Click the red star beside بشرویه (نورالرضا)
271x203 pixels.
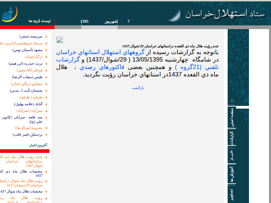[x=46, y=128]
